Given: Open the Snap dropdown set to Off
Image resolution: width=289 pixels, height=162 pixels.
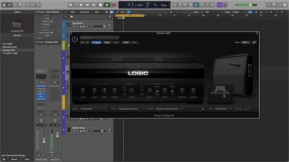Looking at the screenshot, I should click(214, 12).
